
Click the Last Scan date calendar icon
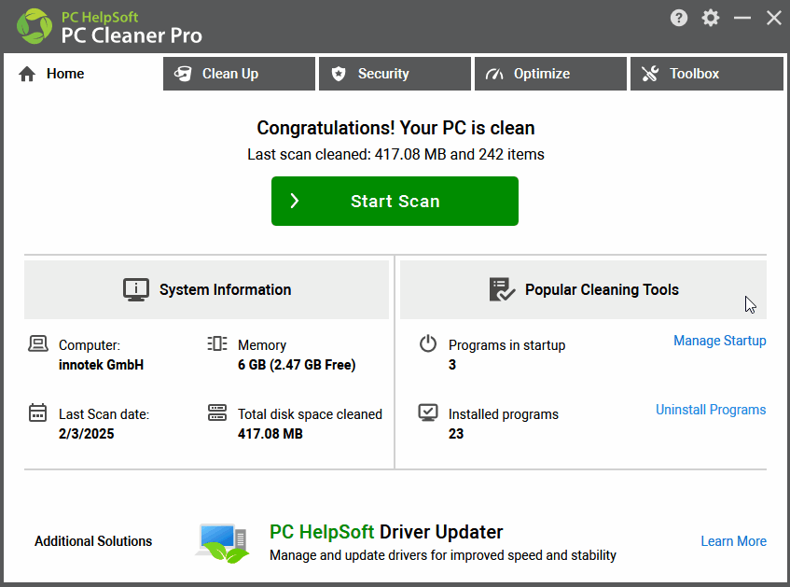38,412
